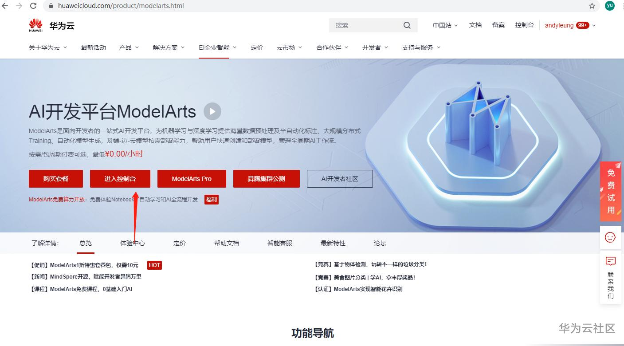Open the 中国站 region dropdown
This screenshot has width=624, height=346.
tap(445, 25)
